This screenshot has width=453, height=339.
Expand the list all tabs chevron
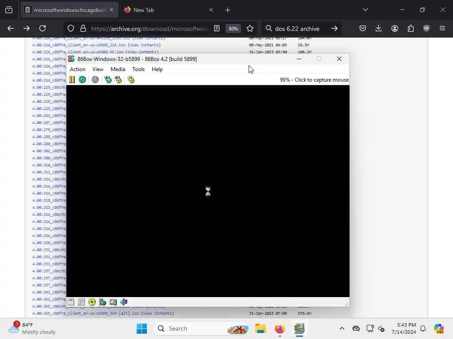click(x=365, y=10)
